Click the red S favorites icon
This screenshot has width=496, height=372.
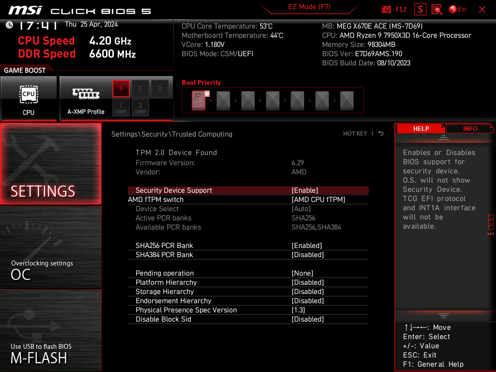420,10
